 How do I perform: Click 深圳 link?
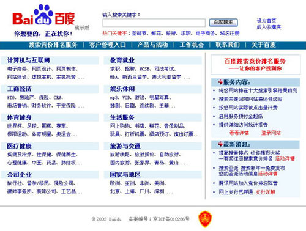coord(159,191)
